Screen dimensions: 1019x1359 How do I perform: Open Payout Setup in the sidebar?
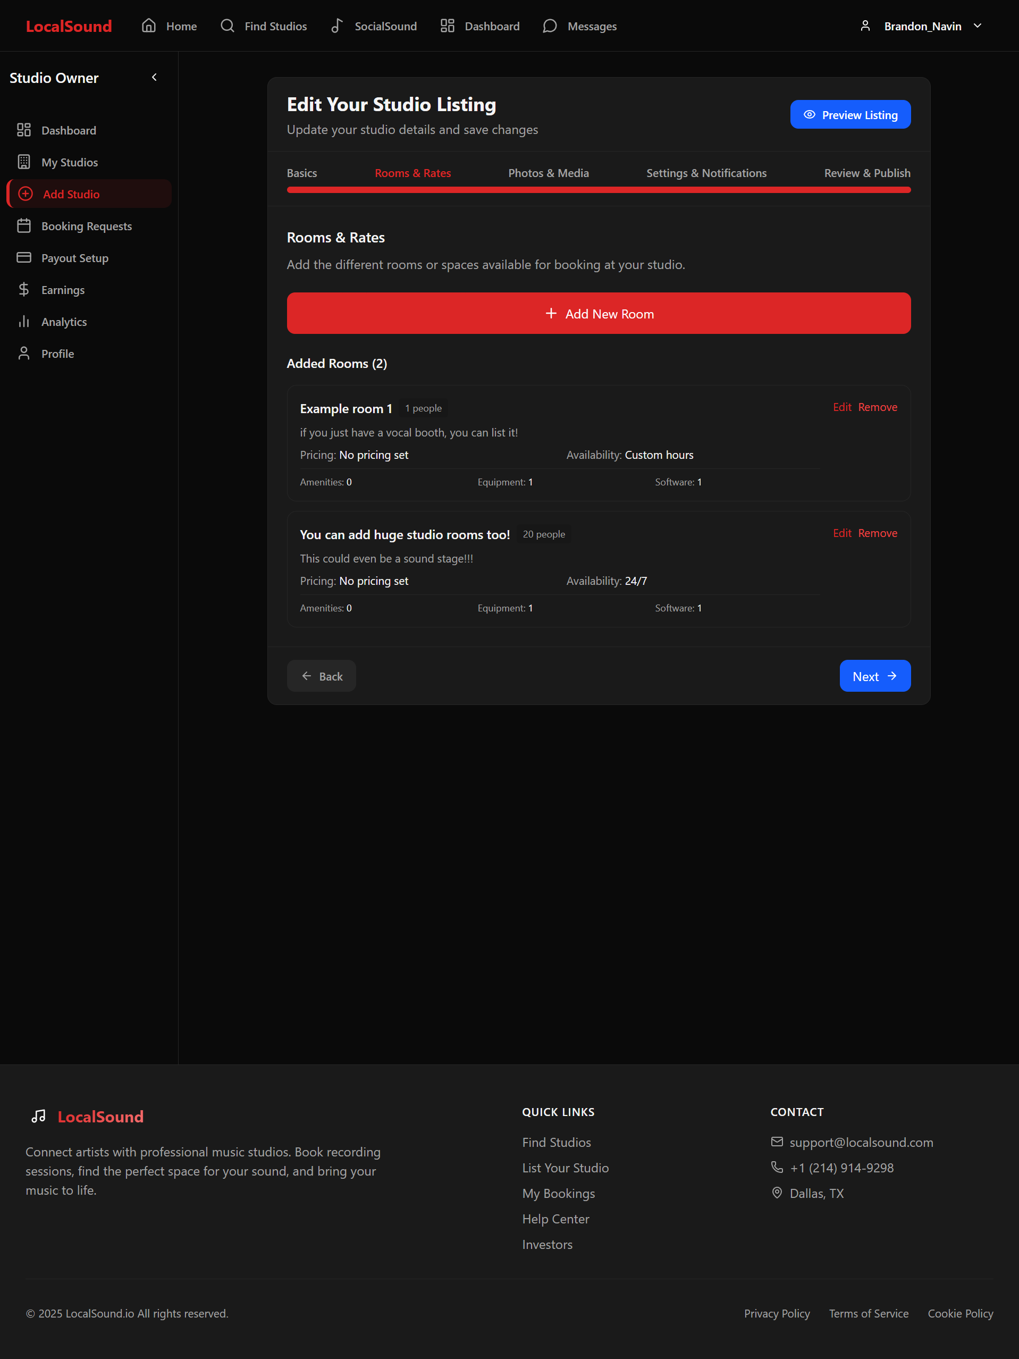coord(88,257)
